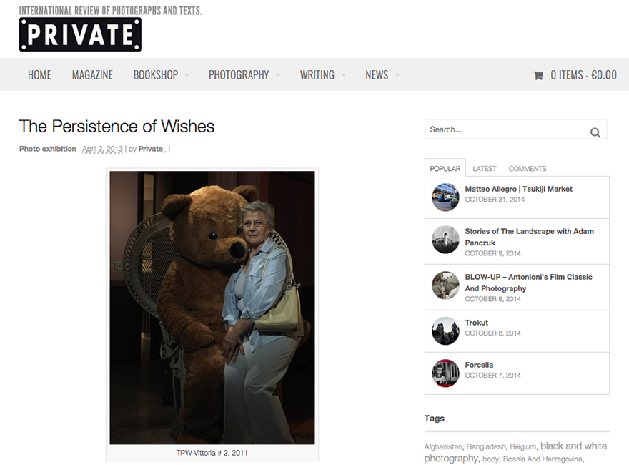629x465 pixels.
Task: Select the Bosnia And Herzegovina tag
Action: coord(543,459)
